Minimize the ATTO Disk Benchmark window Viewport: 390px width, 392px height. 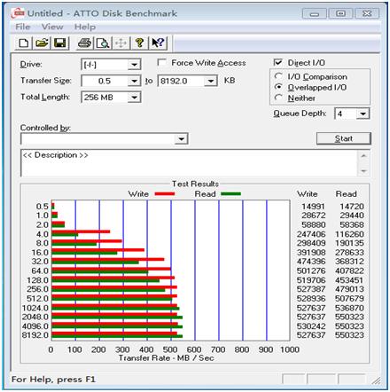315,13
